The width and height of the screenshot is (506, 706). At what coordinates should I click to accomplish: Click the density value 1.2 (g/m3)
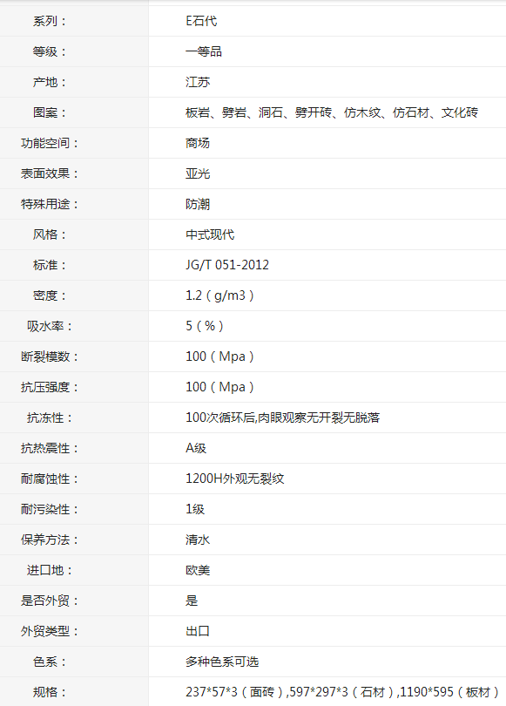pyautogui.click(x=219, y=295)
